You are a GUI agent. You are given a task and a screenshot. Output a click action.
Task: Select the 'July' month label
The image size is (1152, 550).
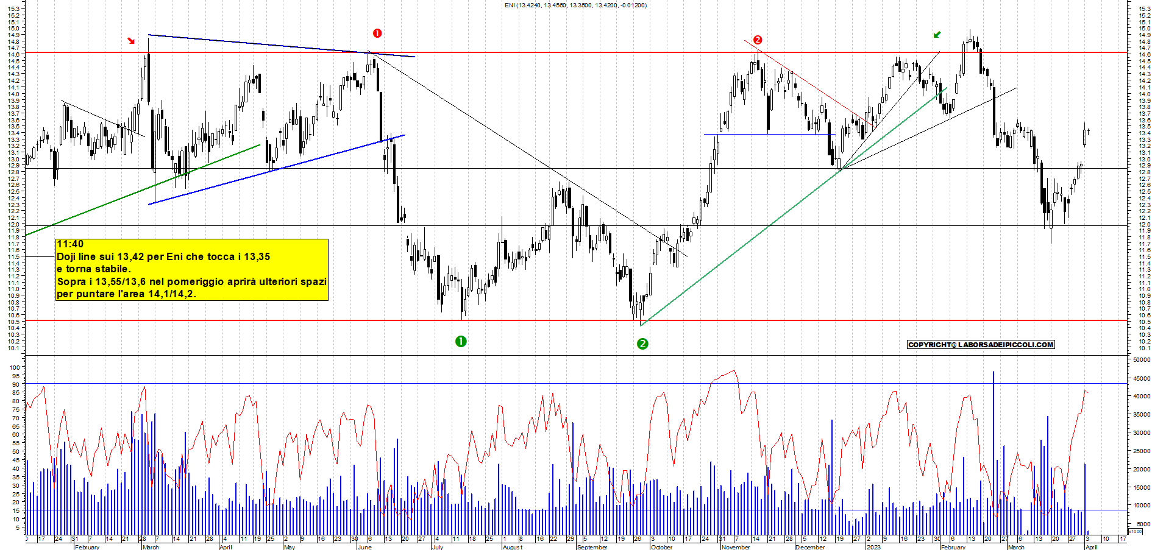point(438,547)
